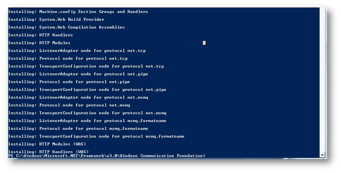Select the 'TransportConfiguration node for protocol net.msmq' line

pyautogui.click(x=87, y=113)
